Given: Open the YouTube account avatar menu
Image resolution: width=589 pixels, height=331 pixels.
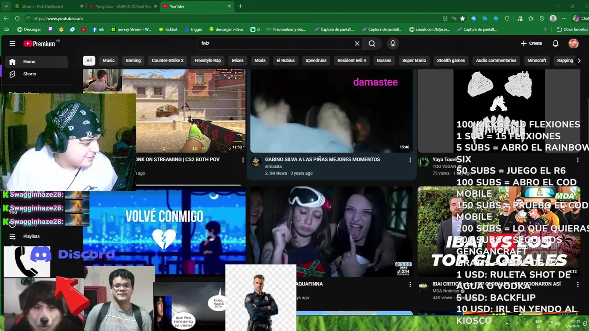Looking at the screenshot, I should (x=573, y=44).
